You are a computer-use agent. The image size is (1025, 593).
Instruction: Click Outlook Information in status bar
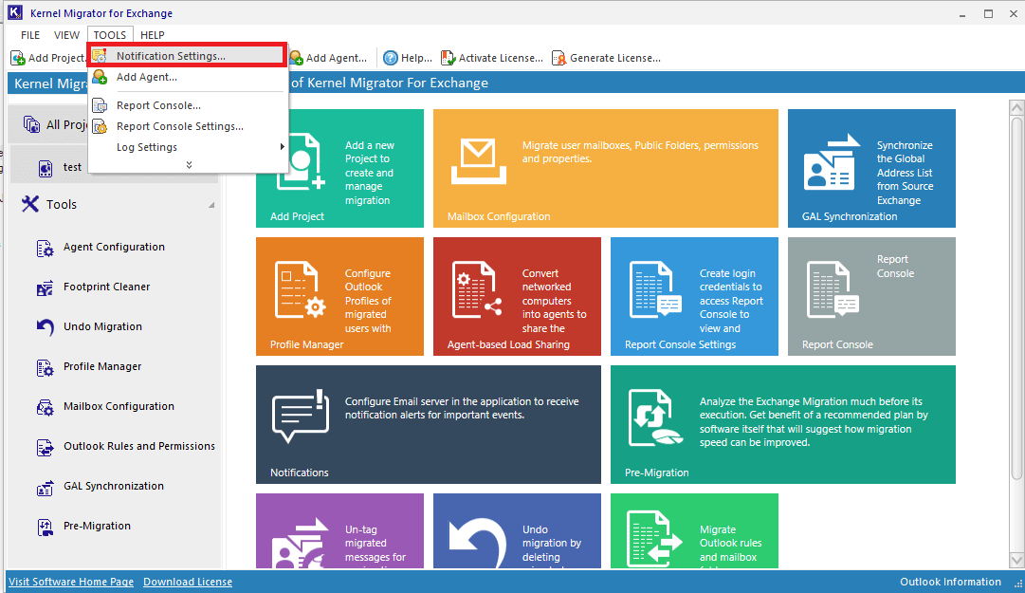950,582
